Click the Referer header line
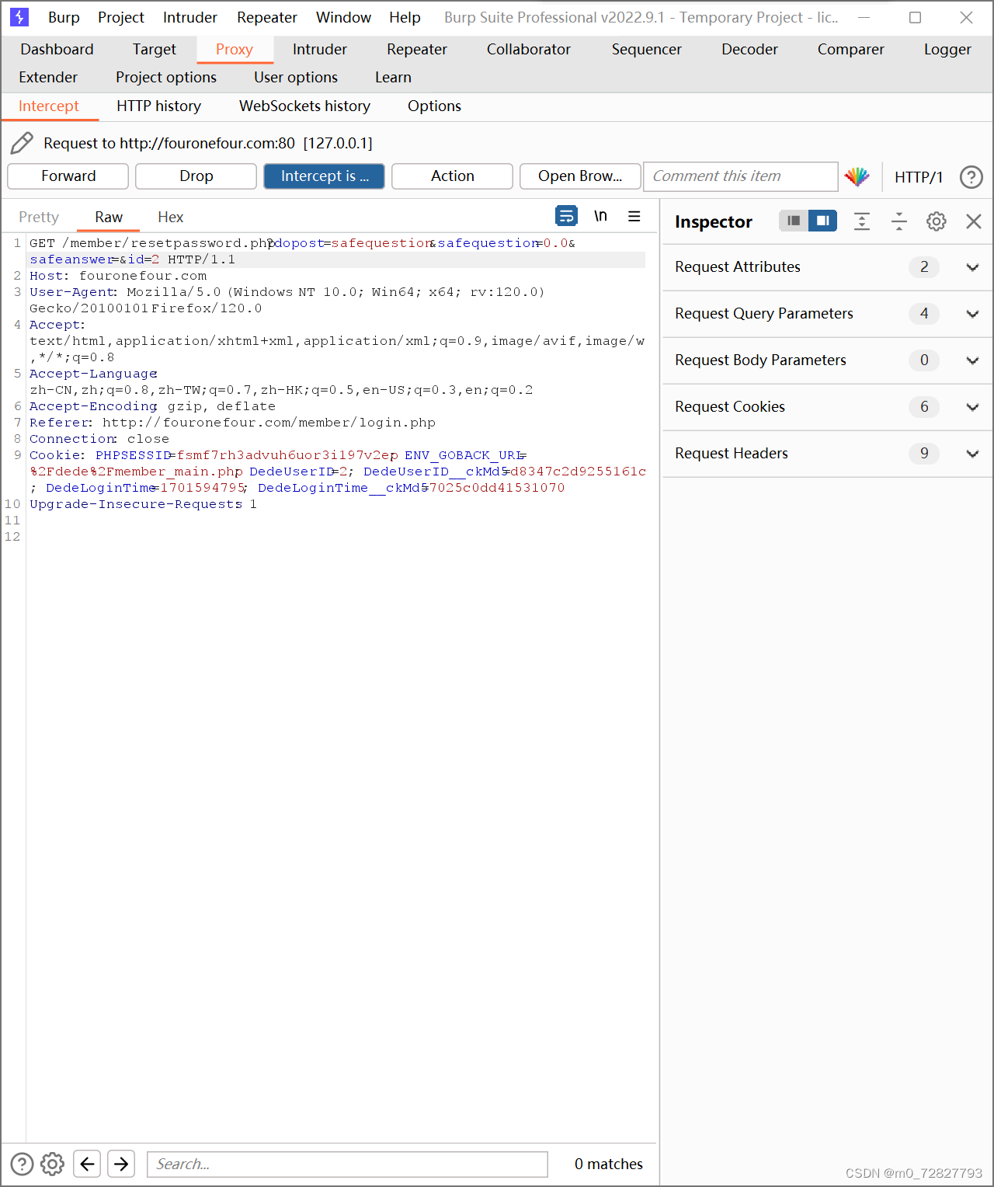 (232, 423)
